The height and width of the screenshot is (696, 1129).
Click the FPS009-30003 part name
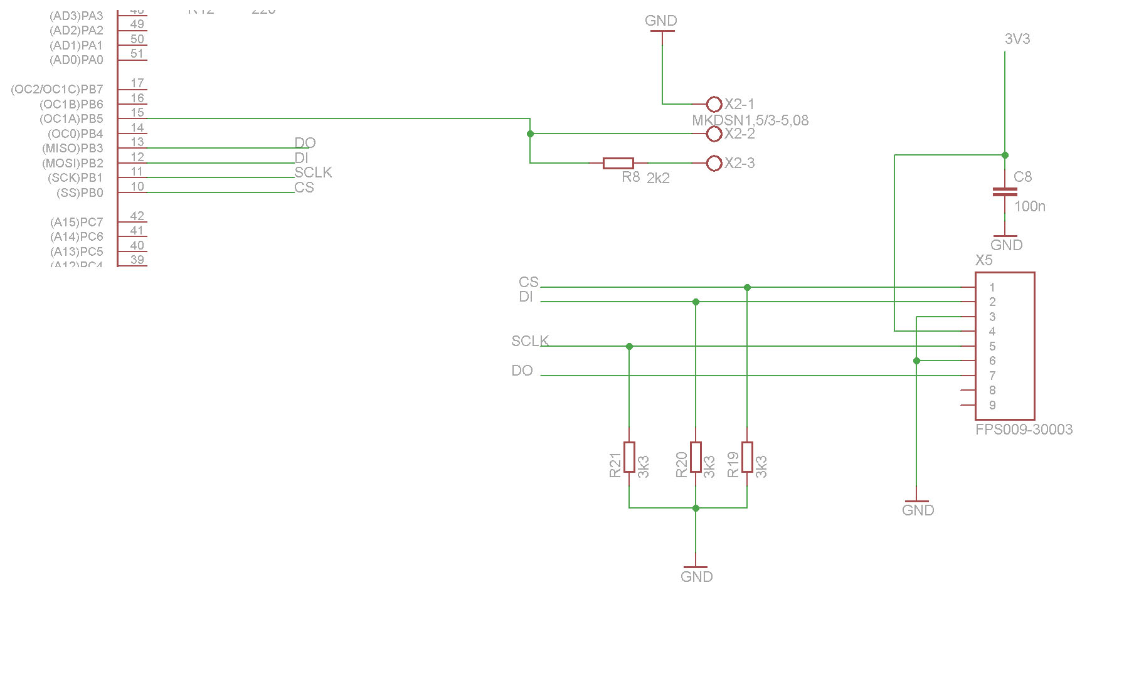pos(1024,430)
